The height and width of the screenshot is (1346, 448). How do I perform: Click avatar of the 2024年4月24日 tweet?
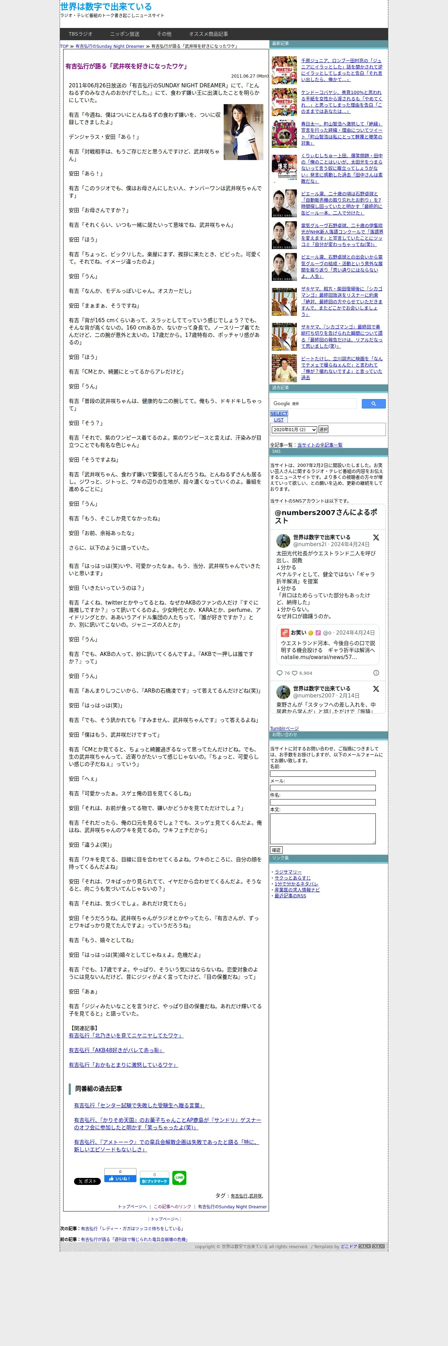(x=283, y=541)
